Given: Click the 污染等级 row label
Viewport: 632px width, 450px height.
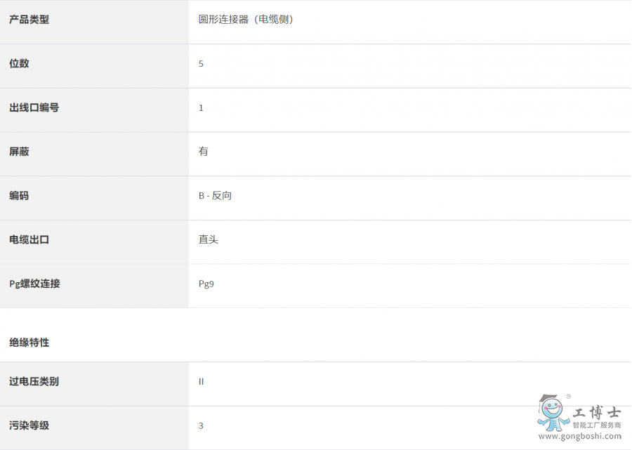Looking at the screenshot, I should click(29, 426).
